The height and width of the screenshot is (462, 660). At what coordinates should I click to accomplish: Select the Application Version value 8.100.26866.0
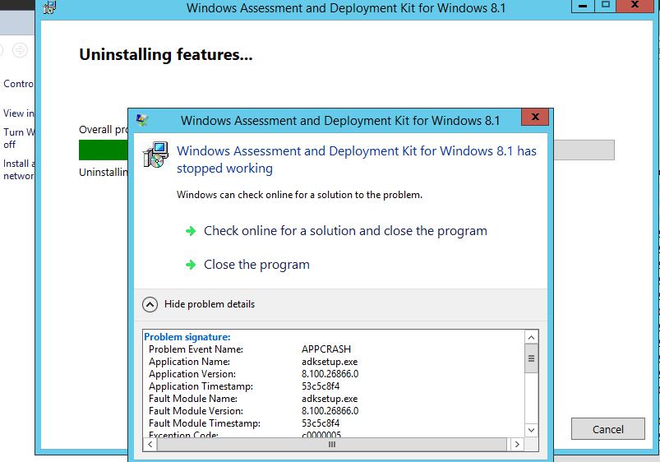point(330,374)
